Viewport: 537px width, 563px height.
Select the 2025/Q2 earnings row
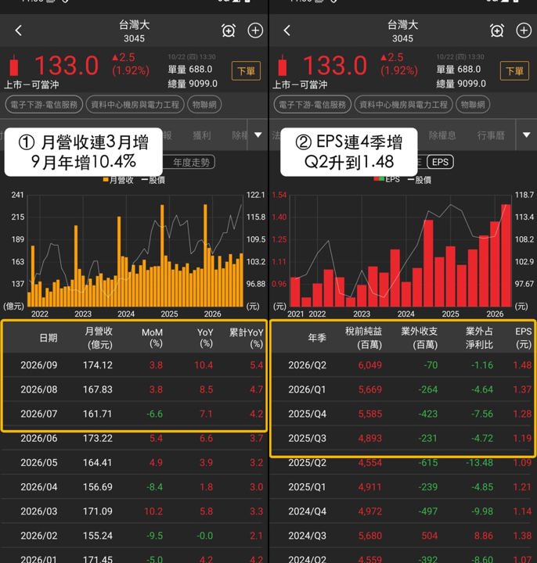[x=403, y=462]
